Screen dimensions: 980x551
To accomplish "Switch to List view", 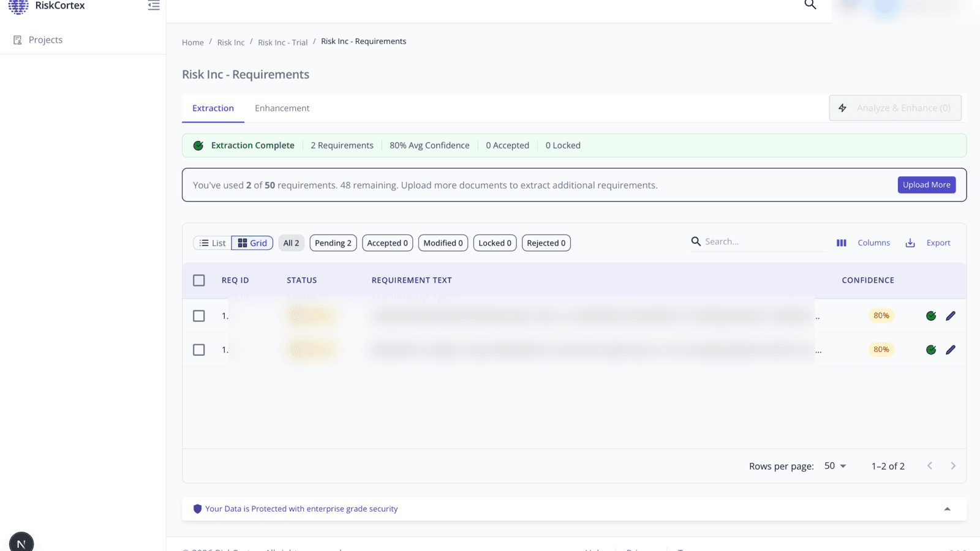I will pos(213,243).
